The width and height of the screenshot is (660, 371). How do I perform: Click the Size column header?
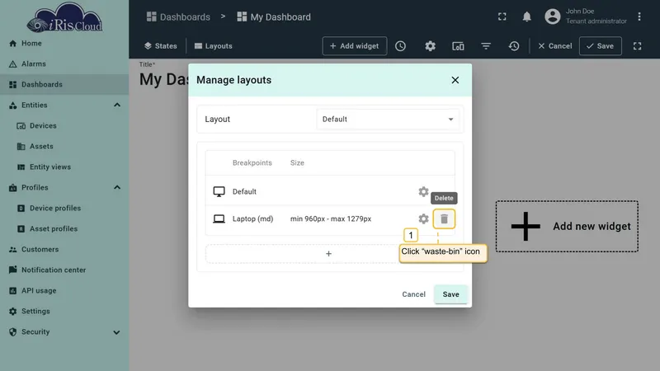[x=297, y=162]
